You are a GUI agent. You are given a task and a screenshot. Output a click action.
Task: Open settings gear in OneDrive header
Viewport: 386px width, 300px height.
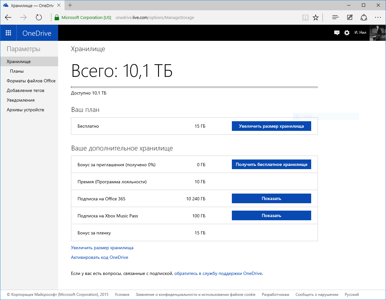tap(347, 33)
